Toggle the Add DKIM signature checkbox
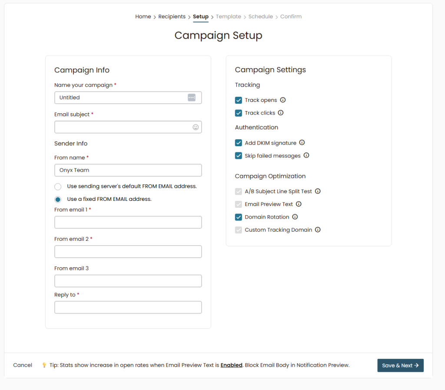Image resolution: width=445 pixels, height=390 pixels. point(239,143)
